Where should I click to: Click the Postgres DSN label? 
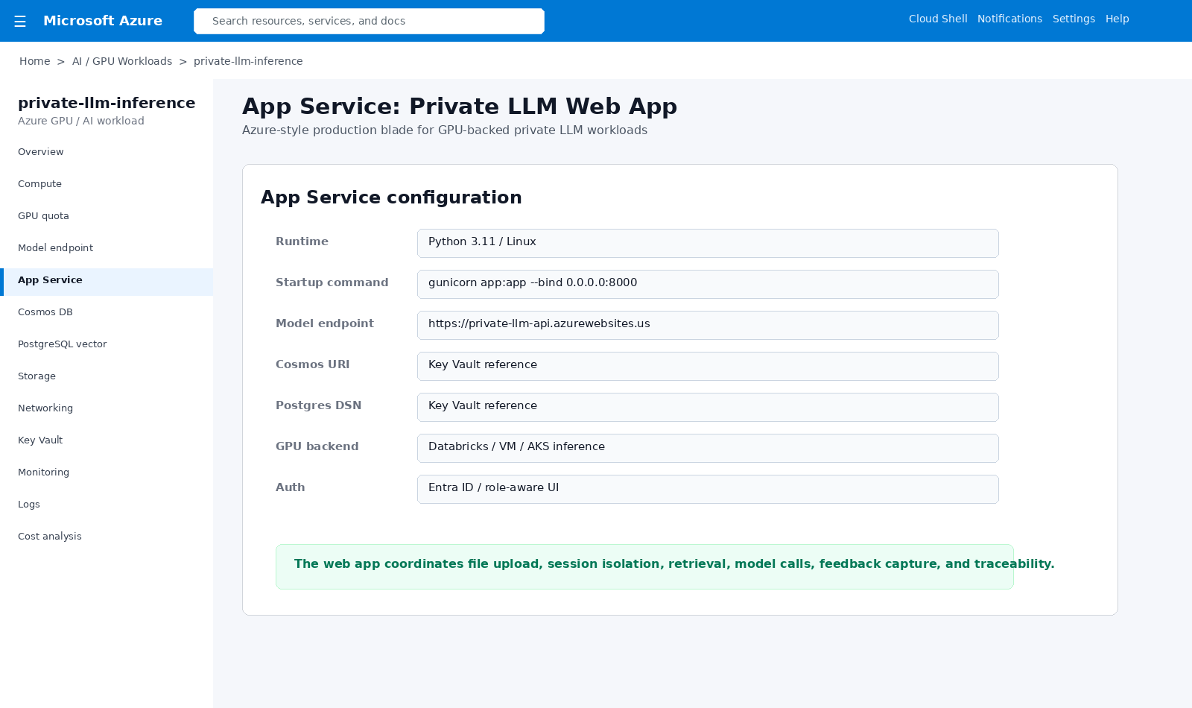(x=319, y=405)
